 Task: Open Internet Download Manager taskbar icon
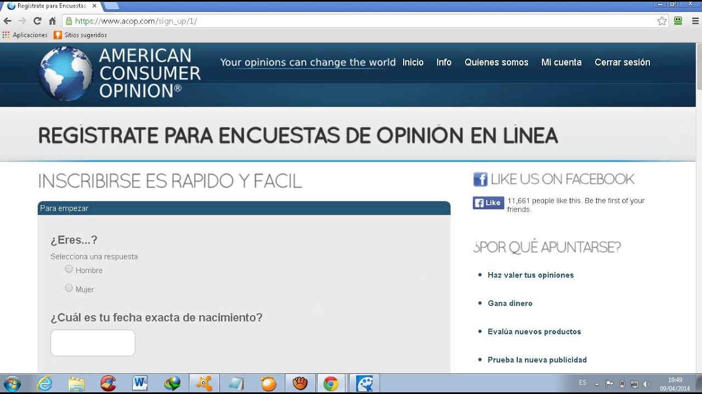[172, 384]
